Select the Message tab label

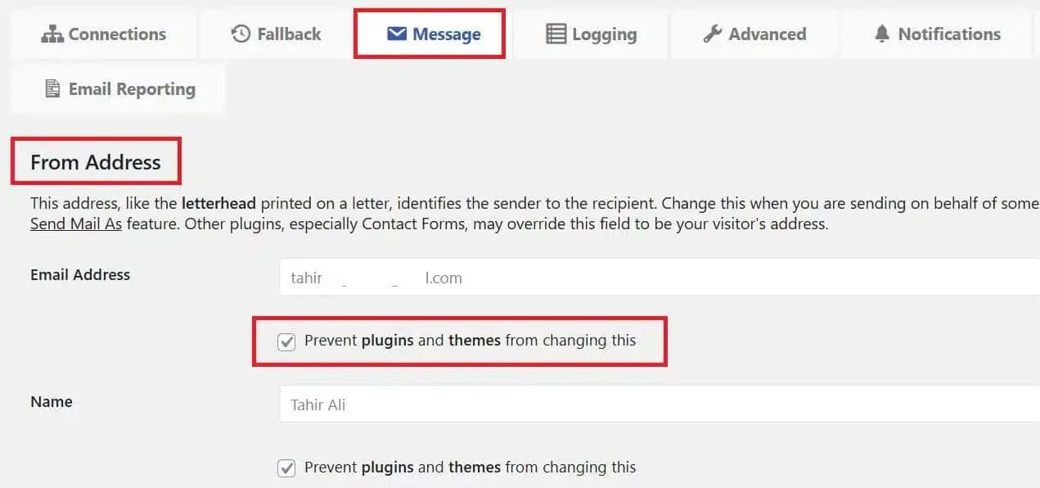click(x=446, y=34)
